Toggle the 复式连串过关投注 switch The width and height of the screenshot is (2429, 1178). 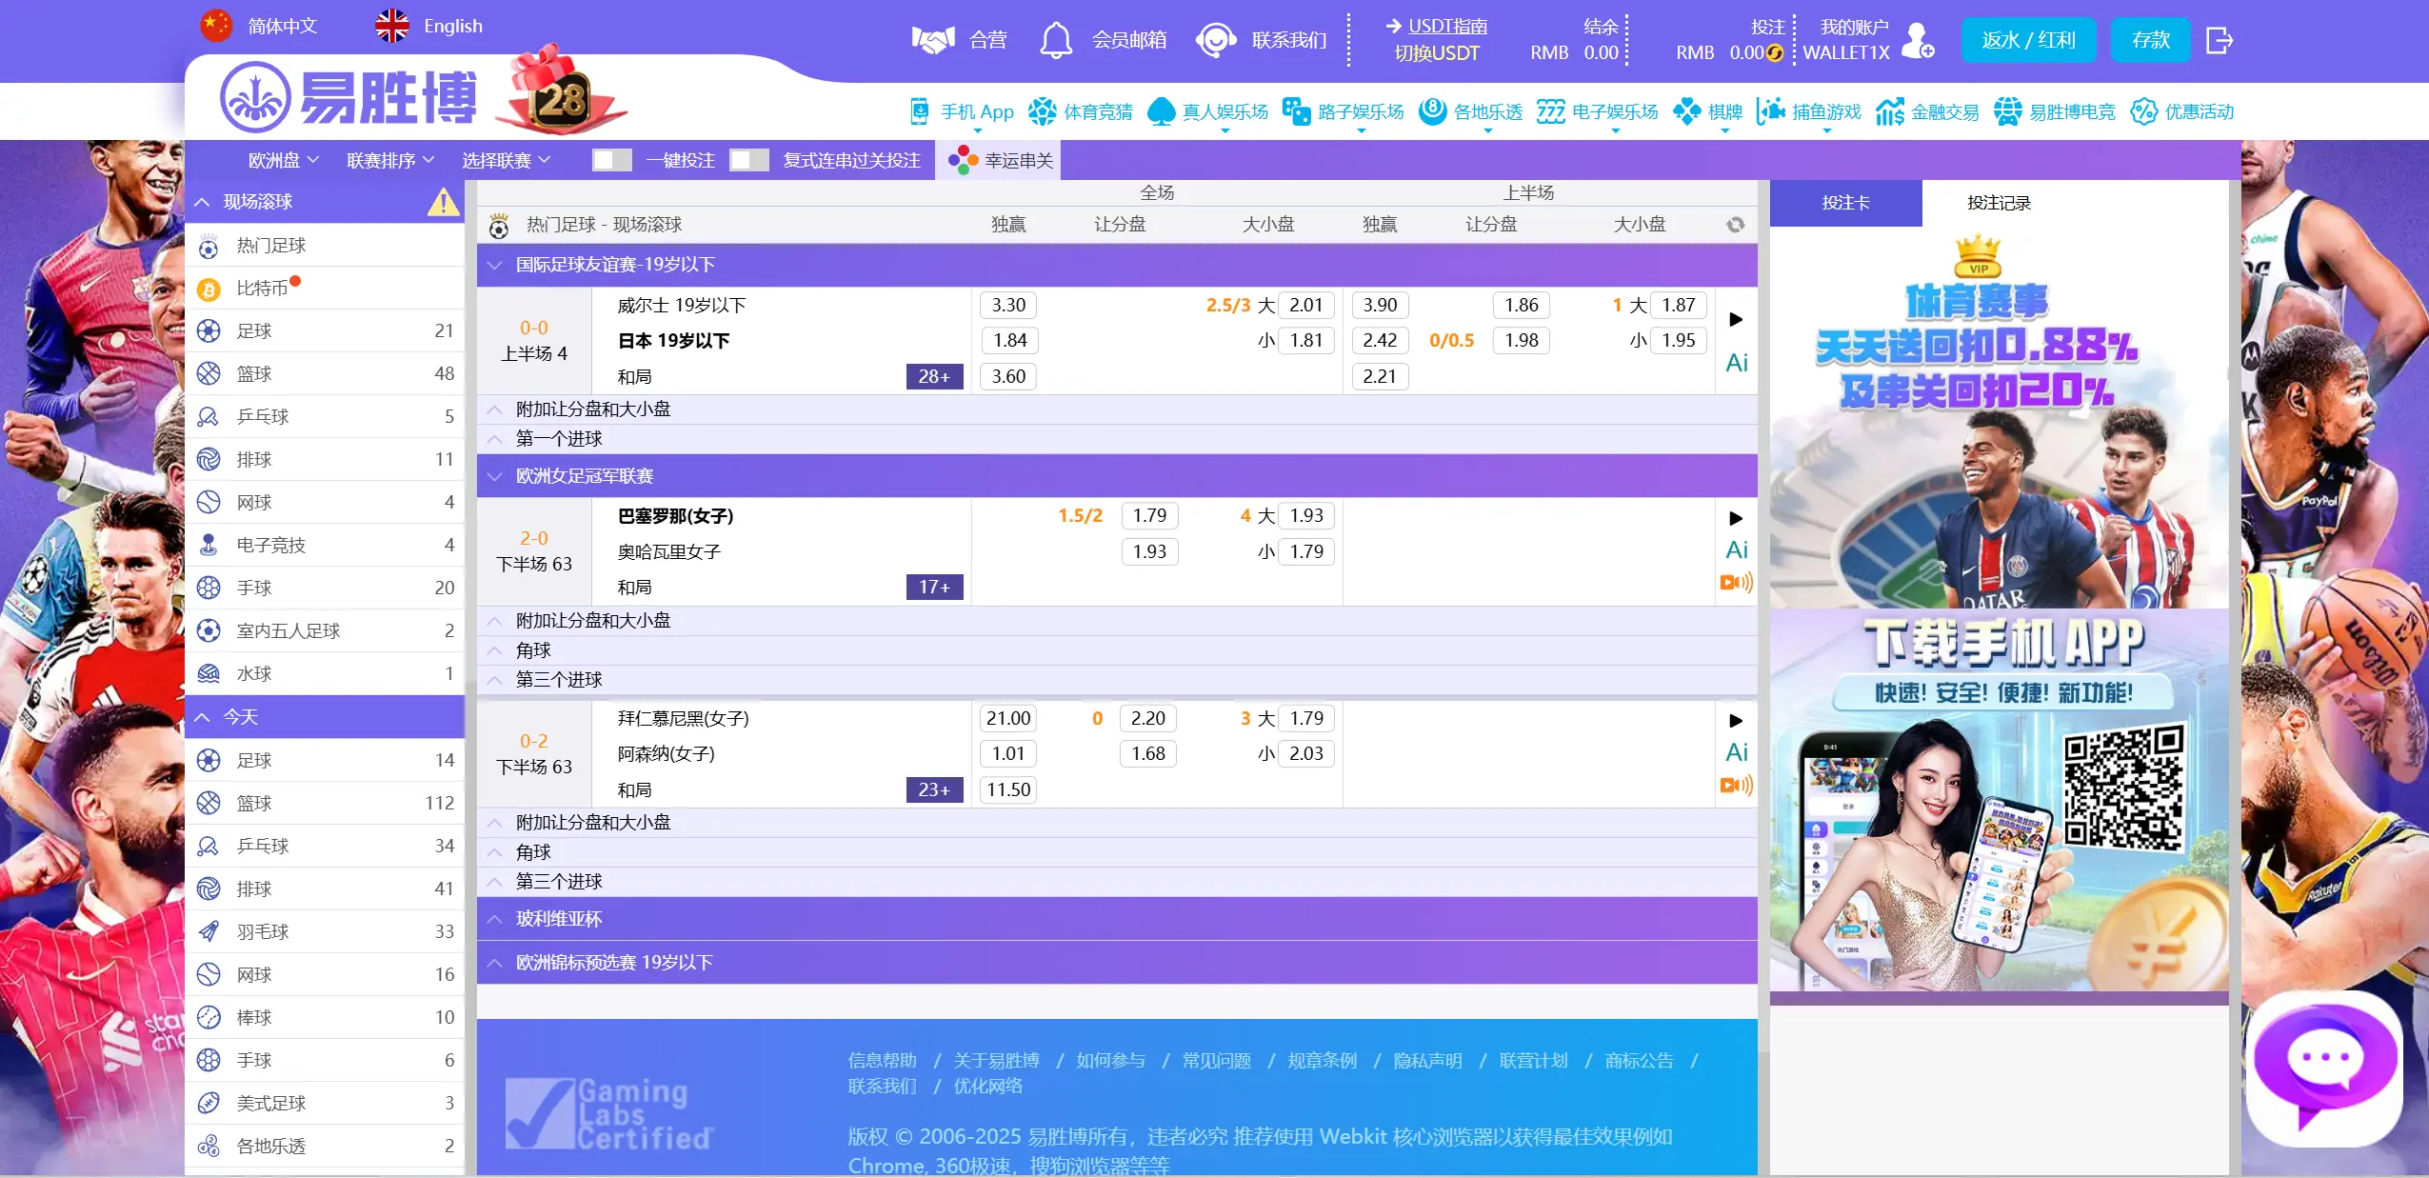point(748,160)
